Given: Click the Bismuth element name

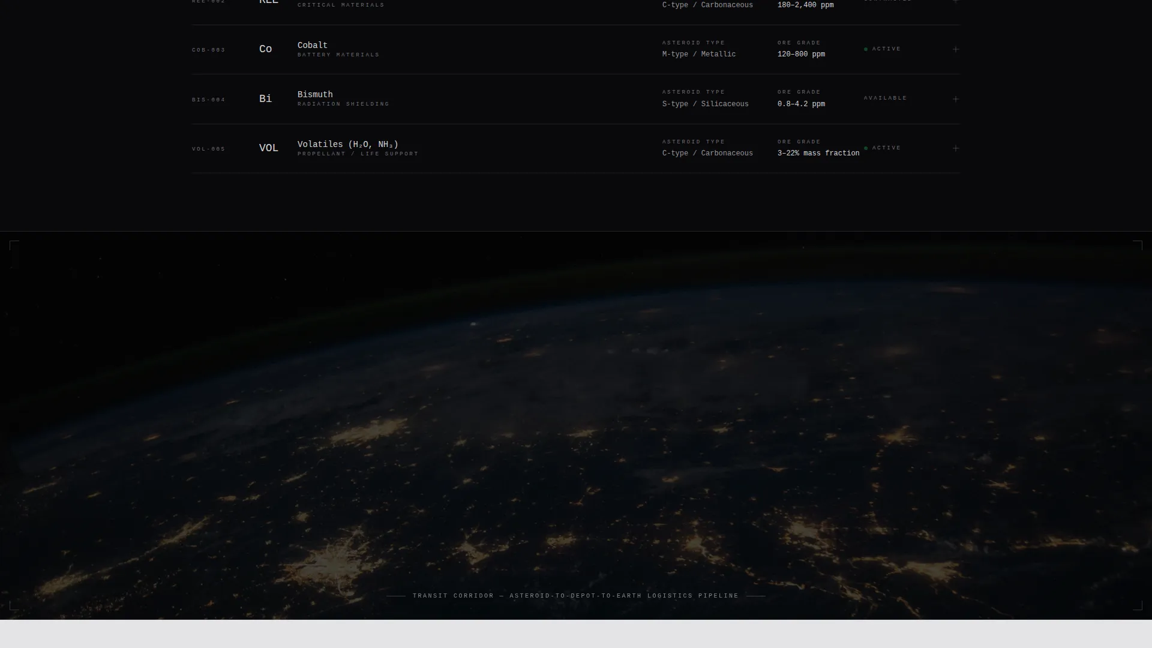Looking at the screenshot, I should [315, 95].
